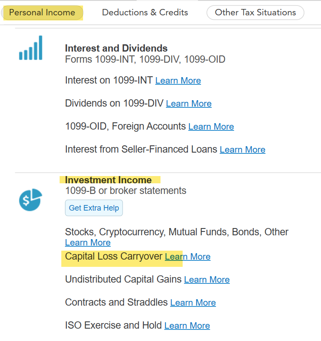Viewport: 321px width, 341px height.
Task: Click the Investment Income pie chart icon
Action: coord(31,199)
